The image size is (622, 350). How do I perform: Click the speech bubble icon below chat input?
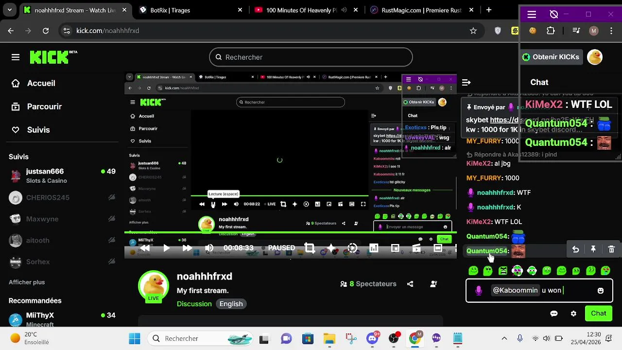click(554, 314)
